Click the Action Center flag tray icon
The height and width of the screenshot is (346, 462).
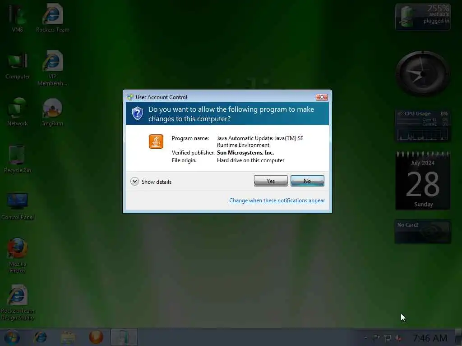coord(376,338)
